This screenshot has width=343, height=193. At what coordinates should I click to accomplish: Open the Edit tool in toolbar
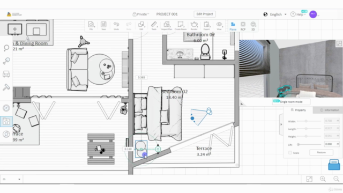click(141, 26)
